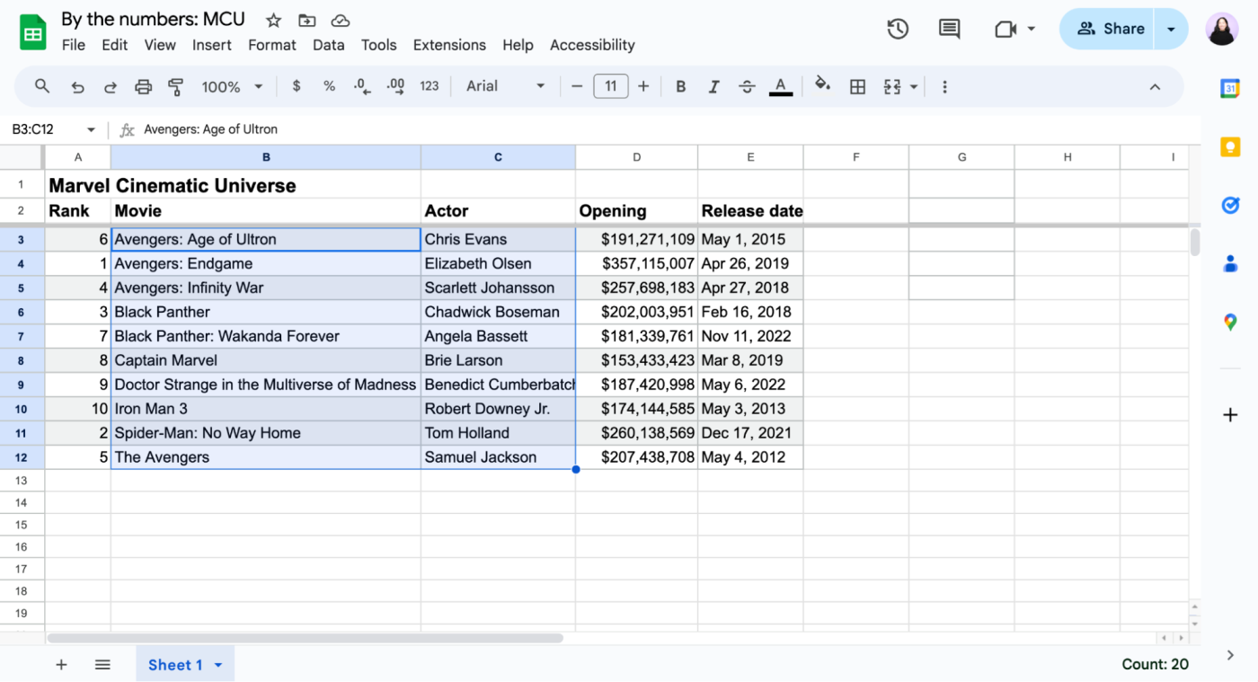Check the cloud save status icon

341,20
